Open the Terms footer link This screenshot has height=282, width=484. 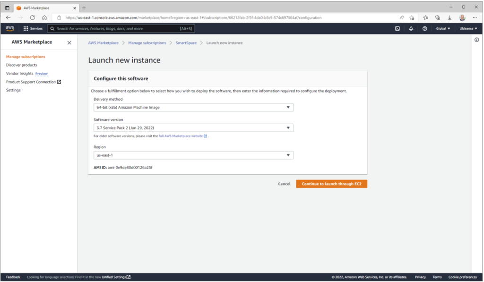click(x=437, y=277)
